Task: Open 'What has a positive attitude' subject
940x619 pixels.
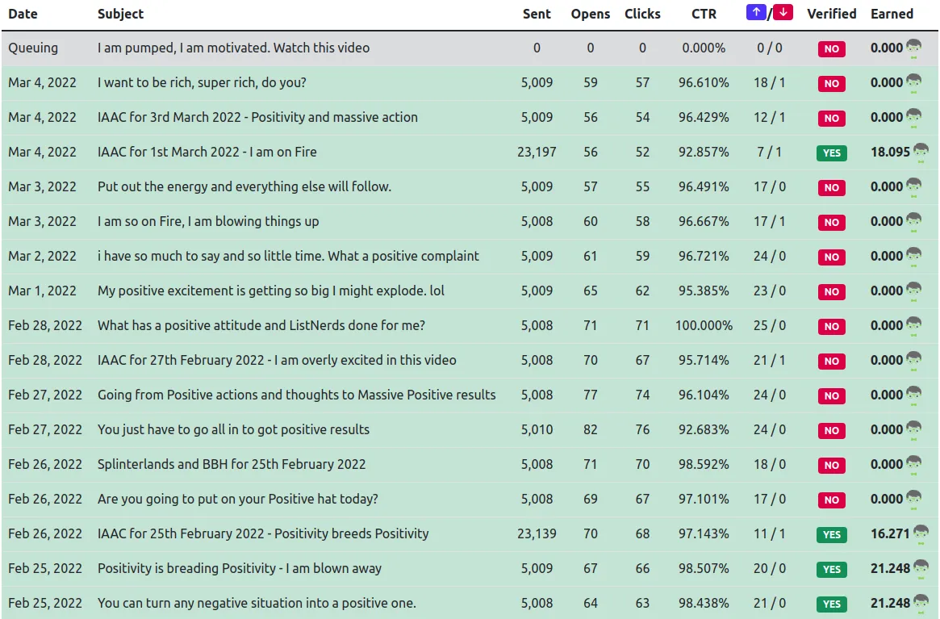Action: point(261,326)
